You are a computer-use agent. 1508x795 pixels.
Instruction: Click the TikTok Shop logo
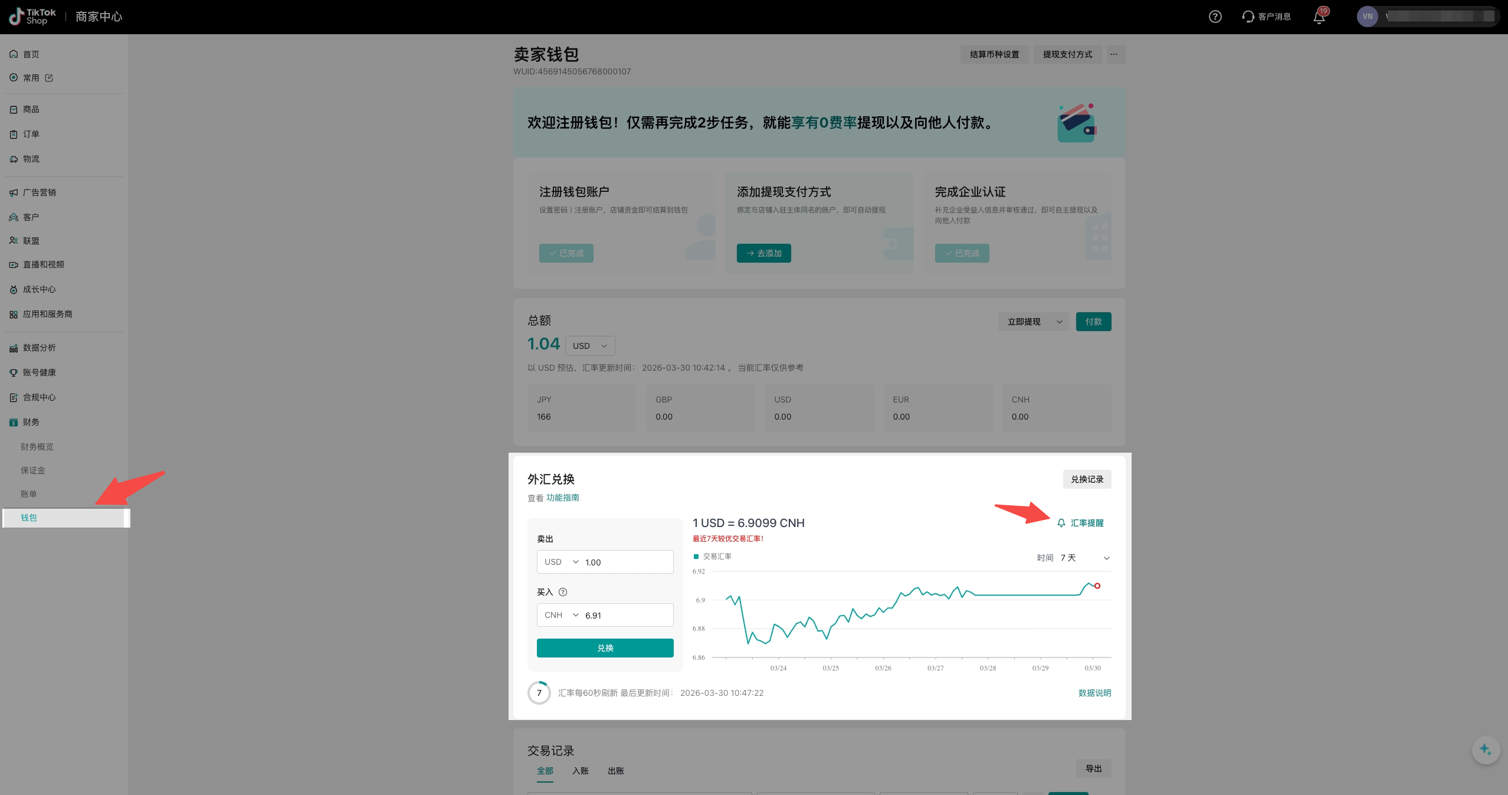(32, 17)
